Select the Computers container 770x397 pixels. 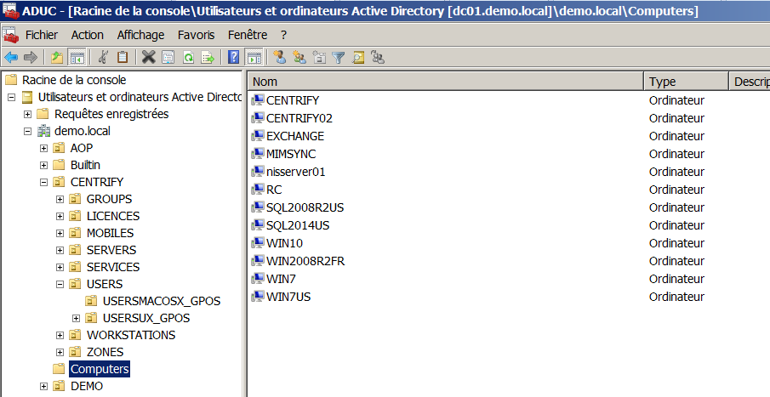100,369
